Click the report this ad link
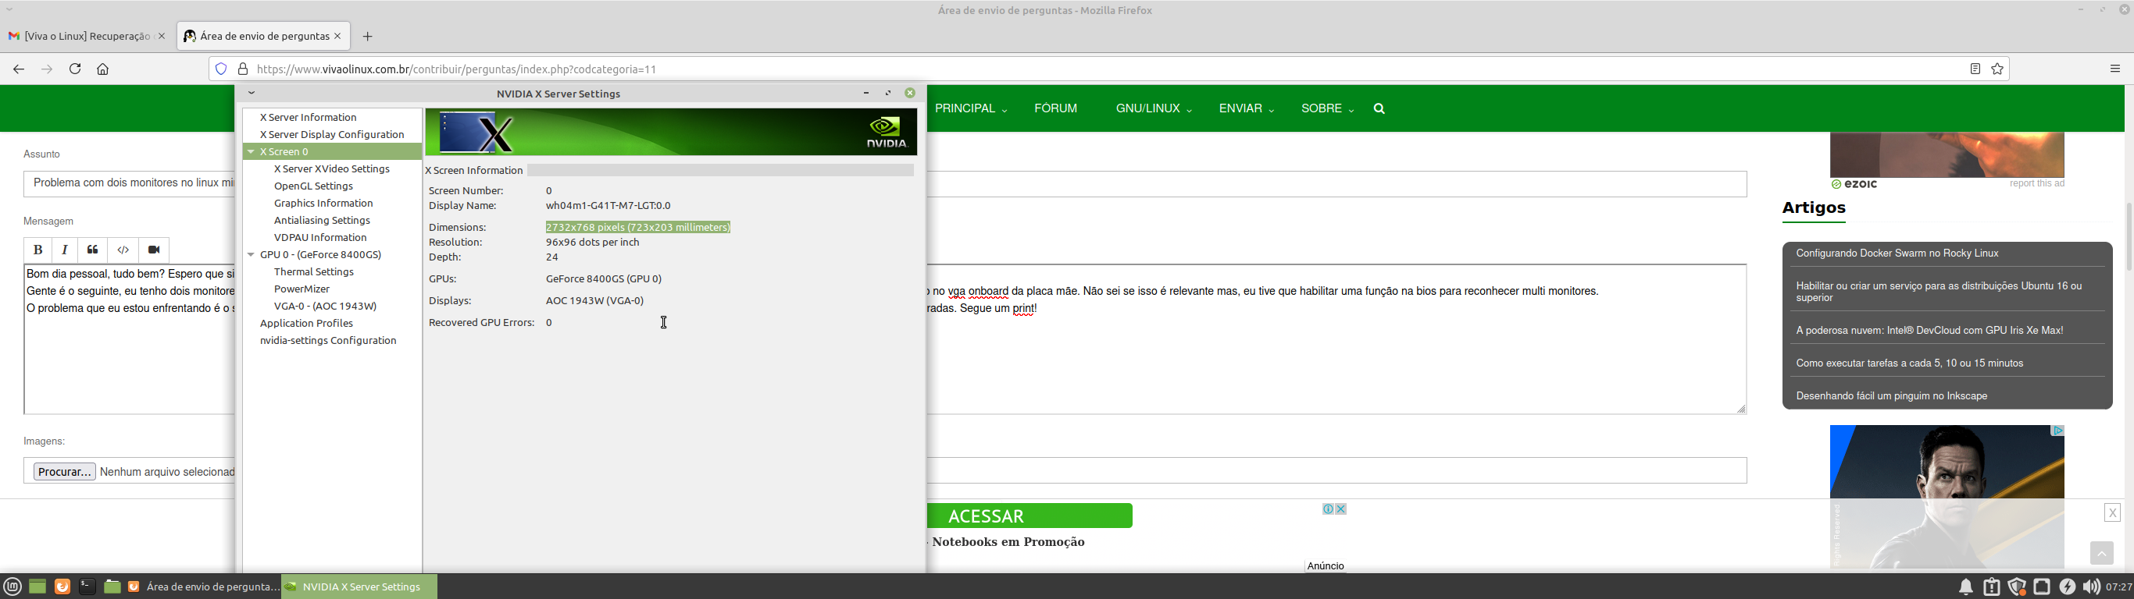 pyautogui.click(x=2036, y=183)
